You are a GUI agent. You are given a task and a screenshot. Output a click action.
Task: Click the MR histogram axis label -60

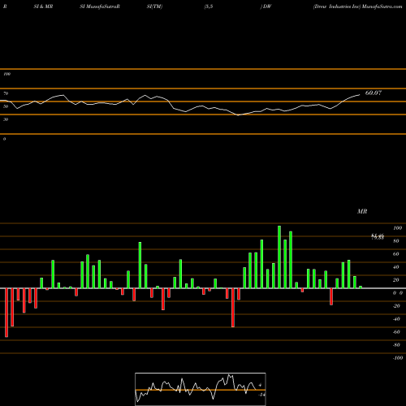click(x=396, y=332)
